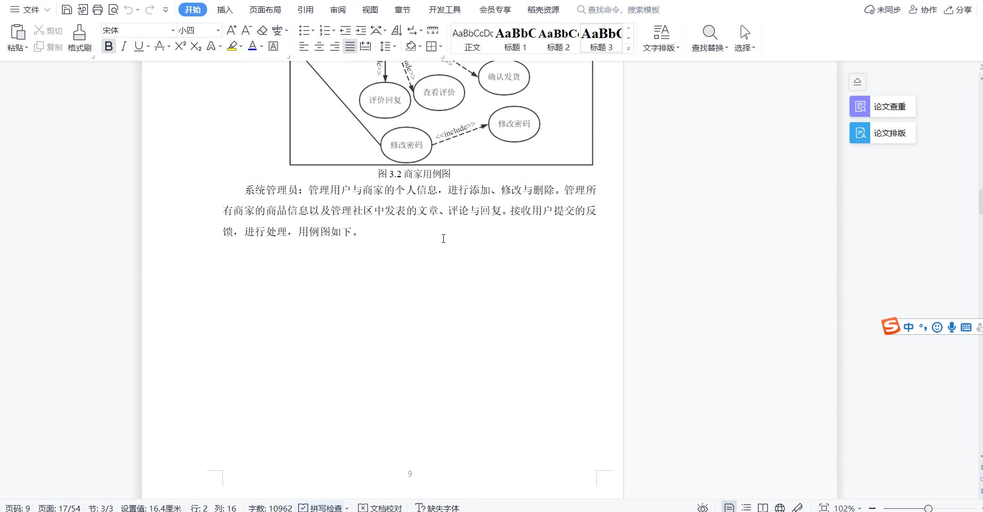The image size is (983, 512).
Task: Click the text highlight color icon
Action: pos(232,47)
